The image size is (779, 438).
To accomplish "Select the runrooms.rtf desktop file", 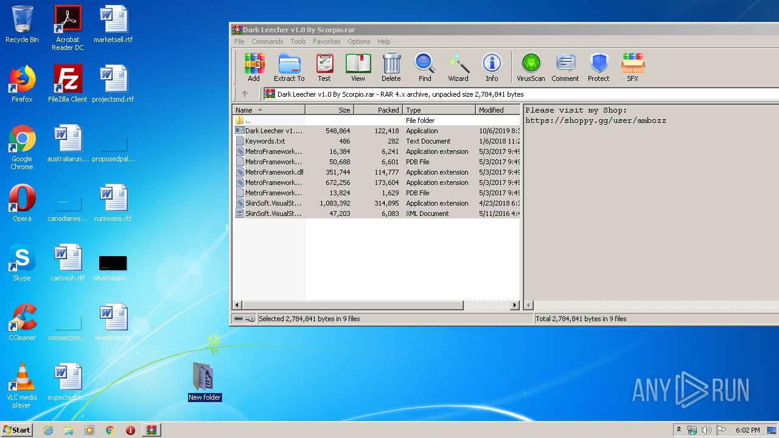I will point(113,203).
